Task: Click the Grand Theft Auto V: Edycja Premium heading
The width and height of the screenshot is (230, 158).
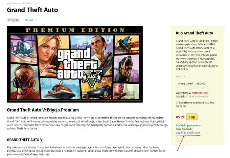Action: (43, 110)
